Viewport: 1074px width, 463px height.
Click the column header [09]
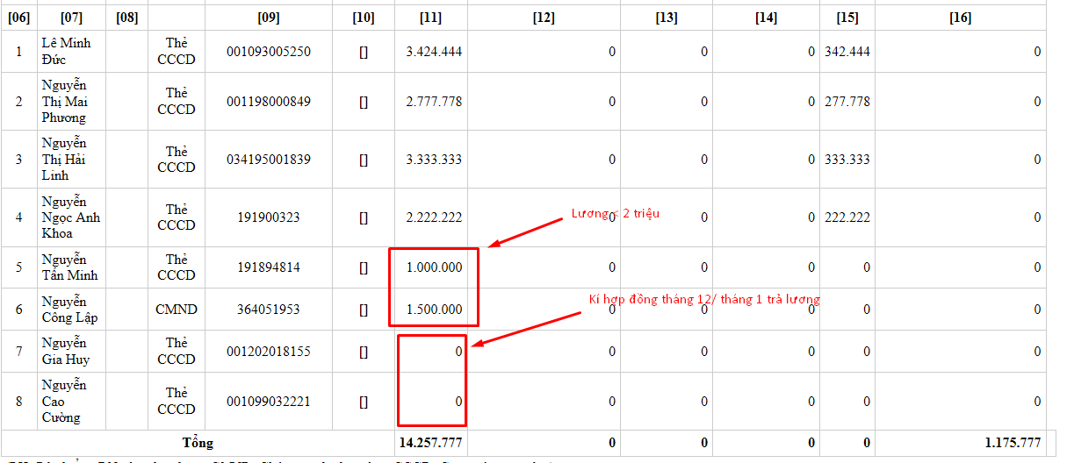pyautogui.click(x=268, y=18)
